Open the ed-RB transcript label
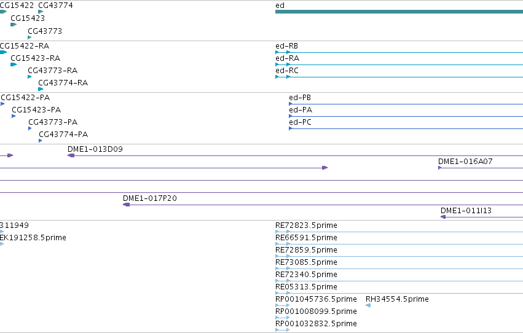This screenshot has width=523, height=333. tap(287, 46)
